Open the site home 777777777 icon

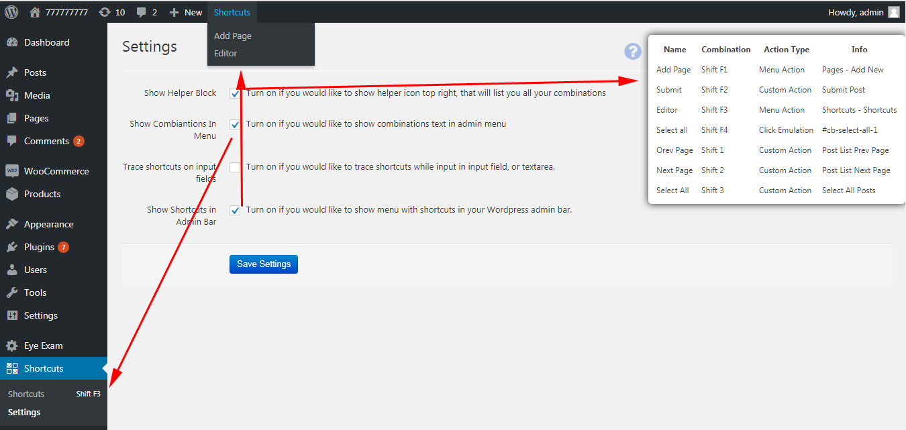(35, 12)
